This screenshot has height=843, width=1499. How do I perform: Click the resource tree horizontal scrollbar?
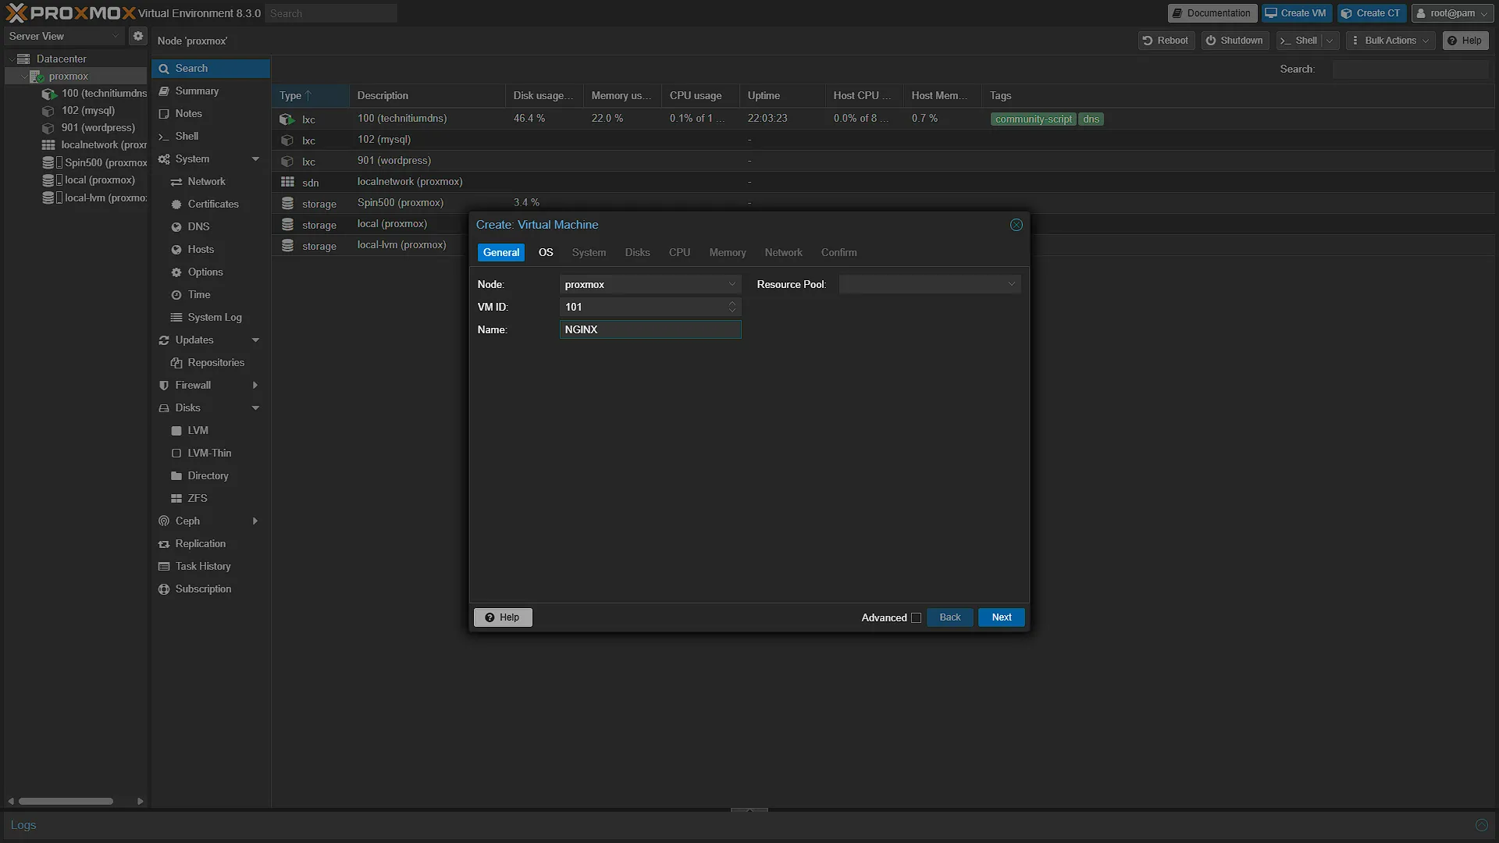pos(66,801)
